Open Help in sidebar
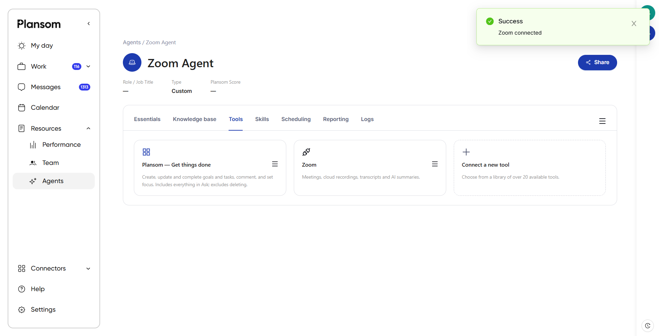The width and height of the screenshot is (659, 336). pos(54,289)
